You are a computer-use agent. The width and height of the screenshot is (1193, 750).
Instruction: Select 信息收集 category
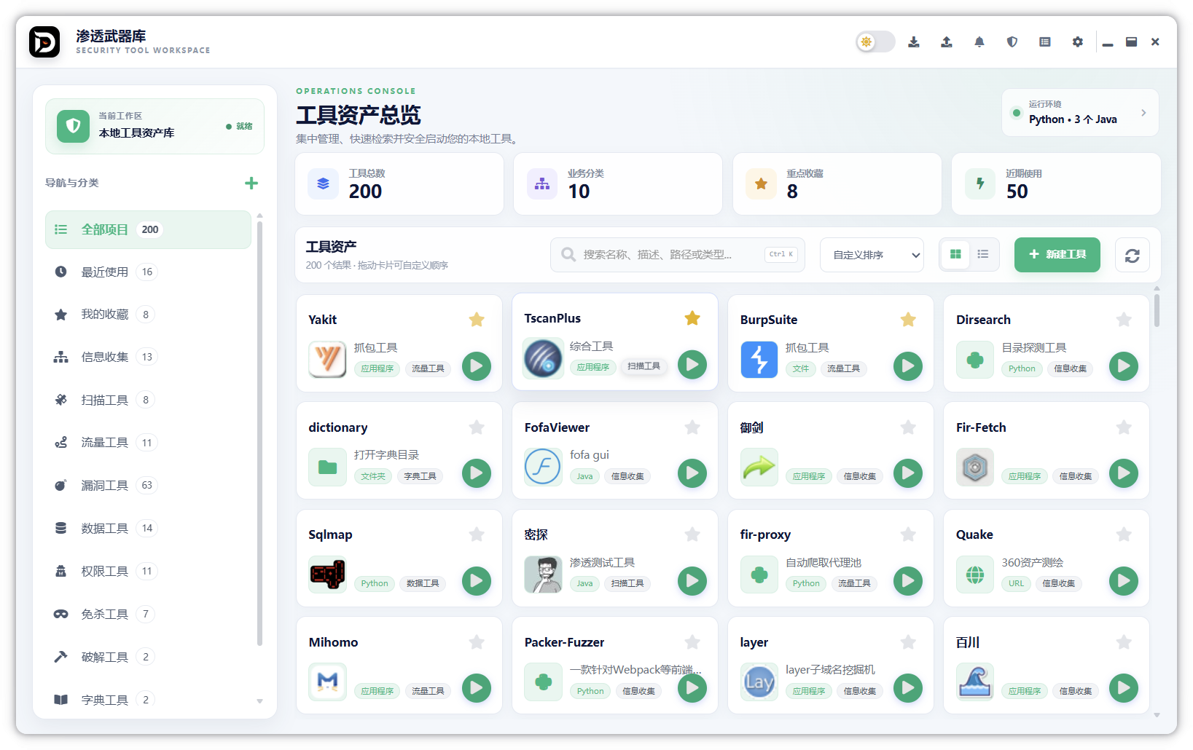pos(148,357)
